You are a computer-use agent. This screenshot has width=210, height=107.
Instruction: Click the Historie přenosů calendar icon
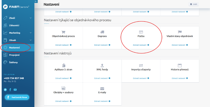(180, 65)
